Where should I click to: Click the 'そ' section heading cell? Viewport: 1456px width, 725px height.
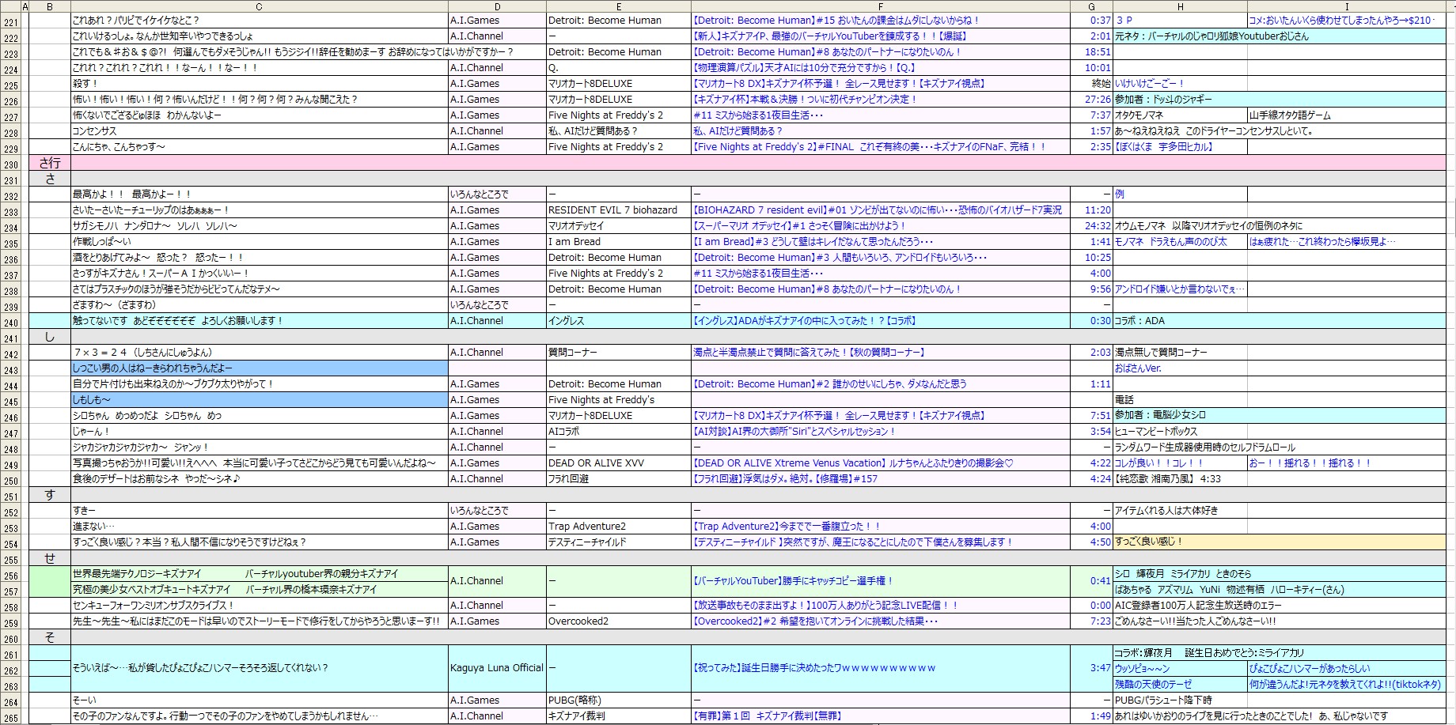click(50, 637)
